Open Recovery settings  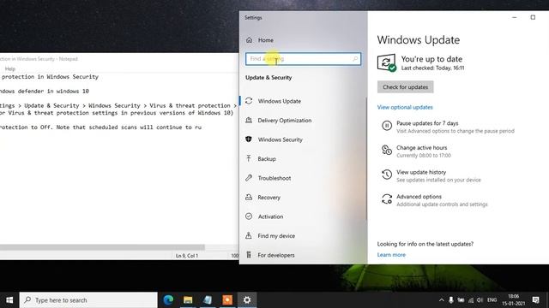click(x=268, y=198)
